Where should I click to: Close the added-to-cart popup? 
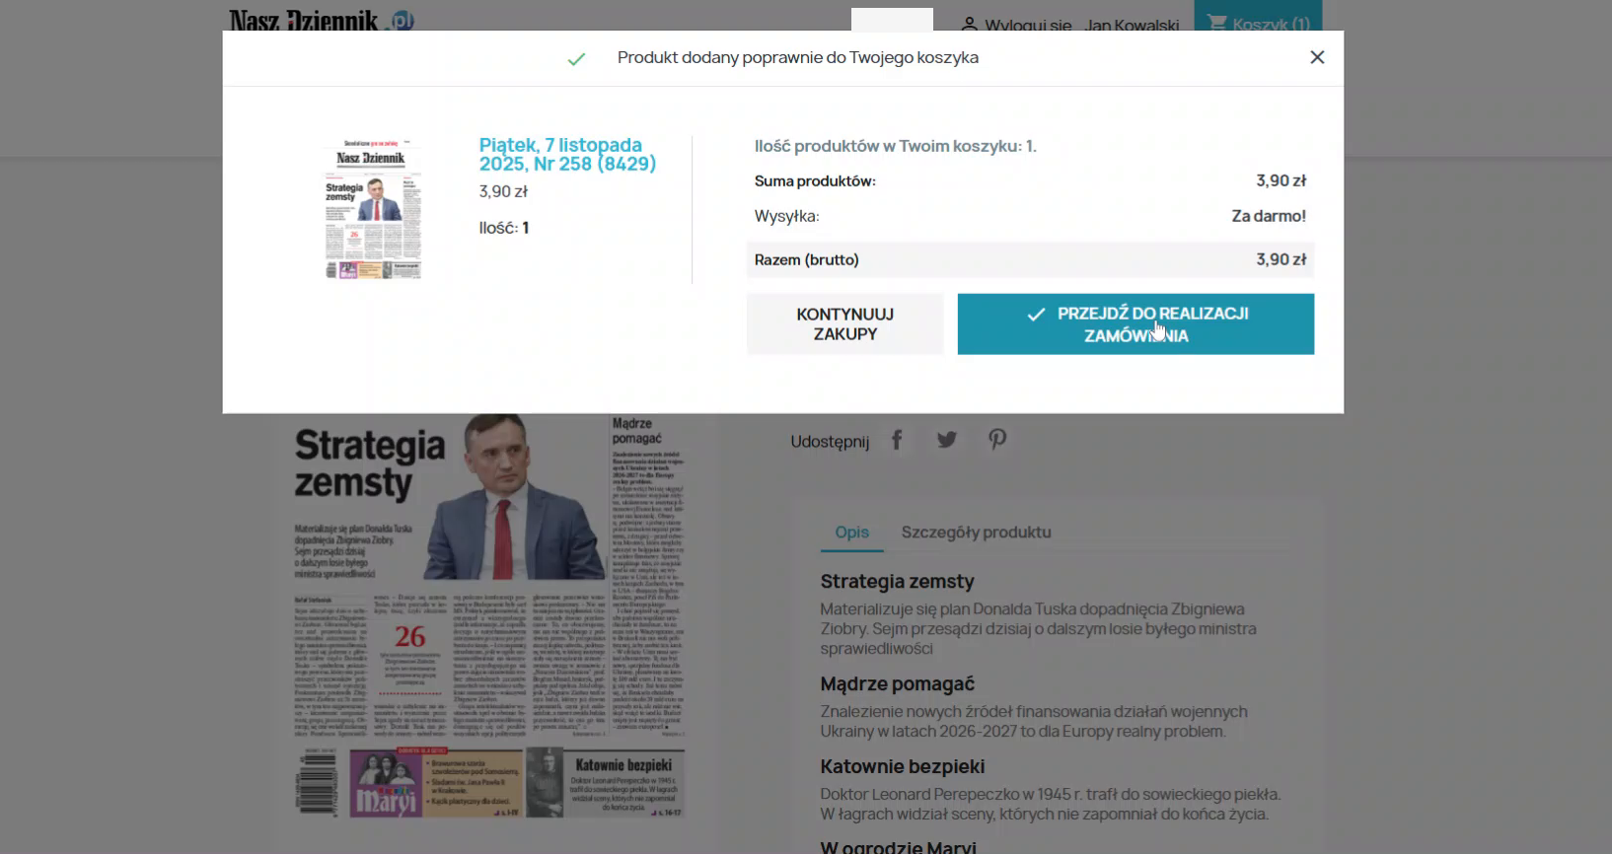tap(1317, 57)
